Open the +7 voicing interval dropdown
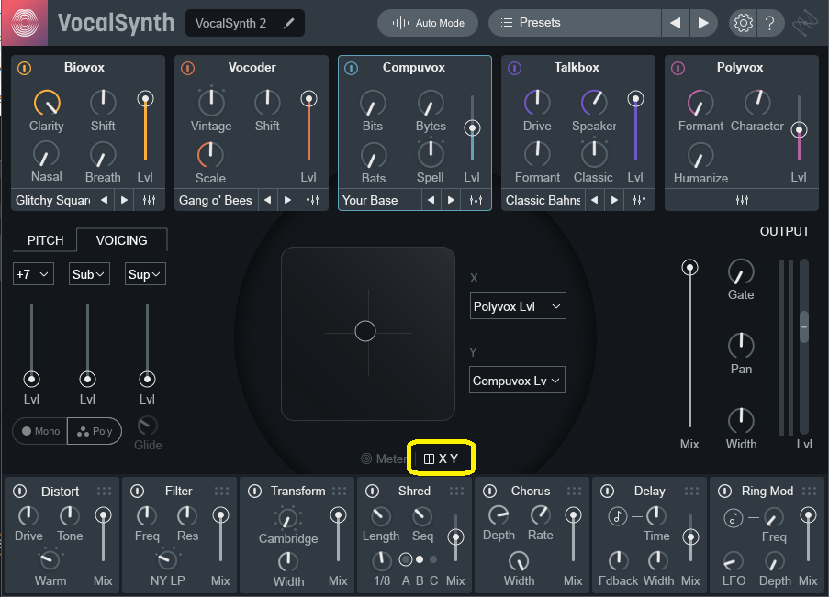 tap(33, 274)
